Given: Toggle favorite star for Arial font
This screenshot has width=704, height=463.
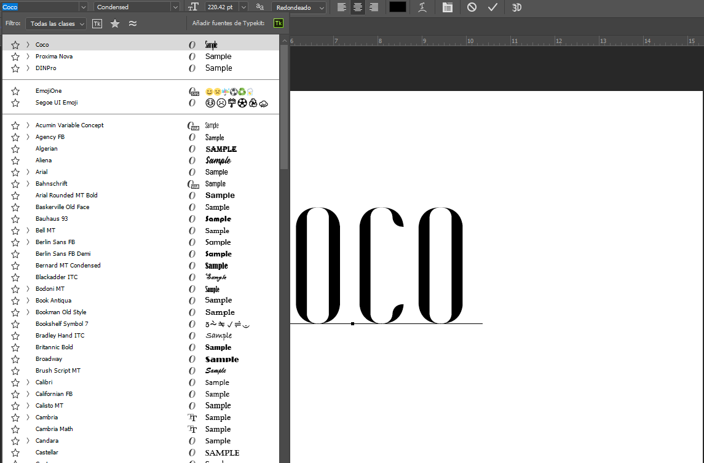Looking at the screenshot, I should point(15,172).
